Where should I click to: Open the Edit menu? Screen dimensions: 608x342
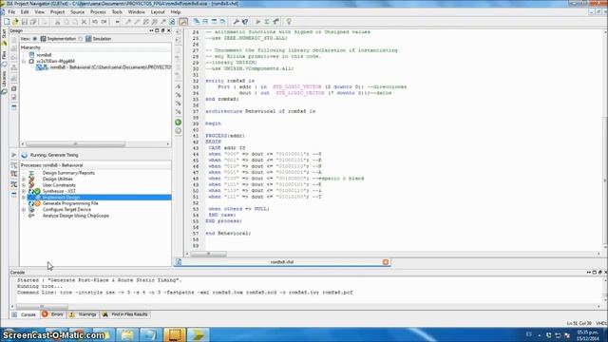coord(25,12)
